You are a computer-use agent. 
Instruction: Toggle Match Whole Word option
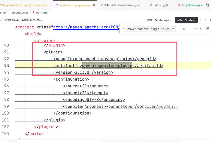tap(168, 29)
